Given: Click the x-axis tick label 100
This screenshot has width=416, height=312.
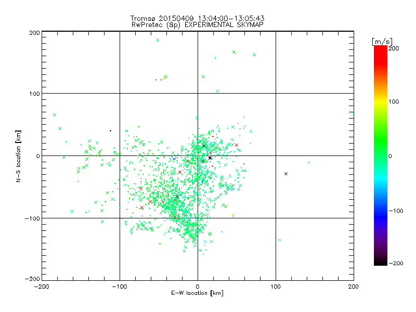Looking at the screenshot, I should 276,287.
